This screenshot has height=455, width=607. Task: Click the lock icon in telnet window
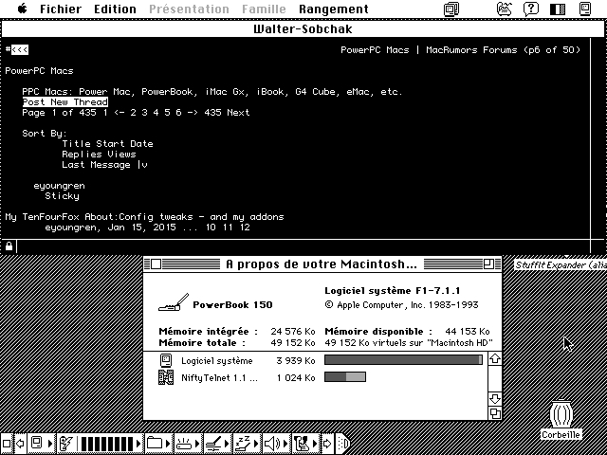tap(9, 246)
